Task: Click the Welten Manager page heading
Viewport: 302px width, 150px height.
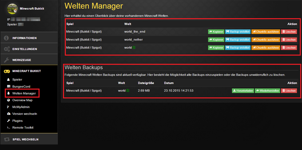Action: point(93,6)
